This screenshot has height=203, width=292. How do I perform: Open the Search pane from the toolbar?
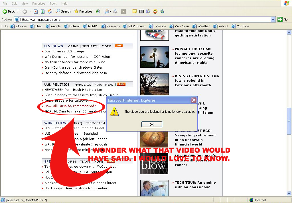(63, 11)
